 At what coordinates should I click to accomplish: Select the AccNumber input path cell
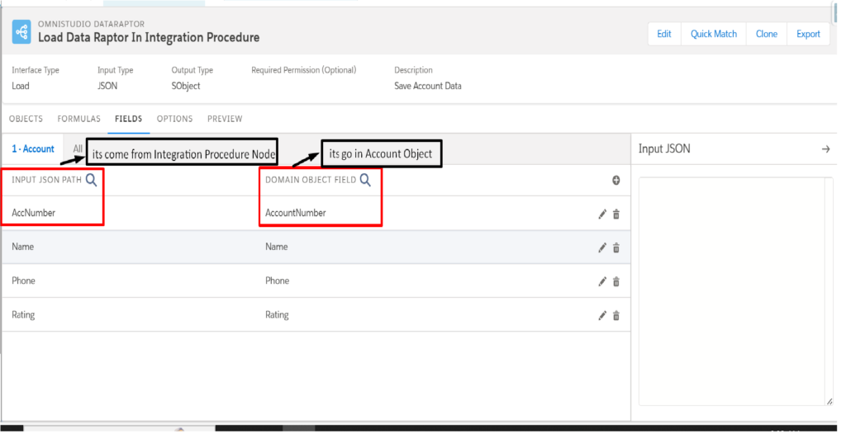[33, 213]
